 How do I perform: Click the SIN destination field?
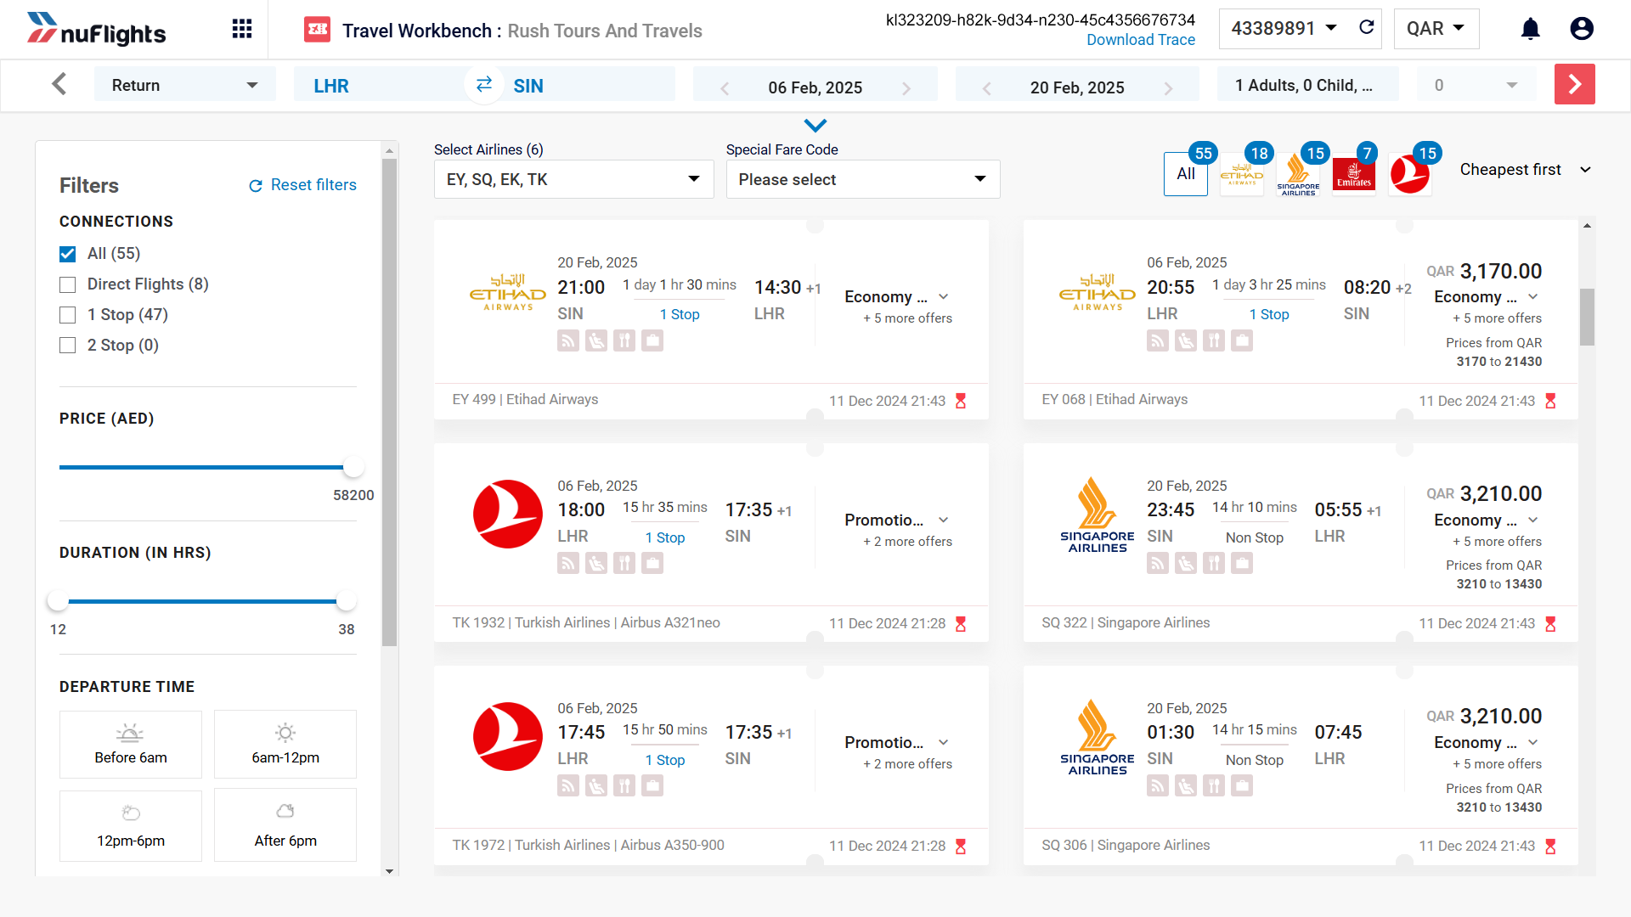coord(590,85)
